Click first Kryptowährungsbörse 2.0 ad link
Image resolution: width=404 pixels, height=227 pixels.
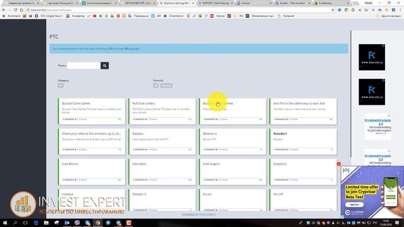[377, 122]
